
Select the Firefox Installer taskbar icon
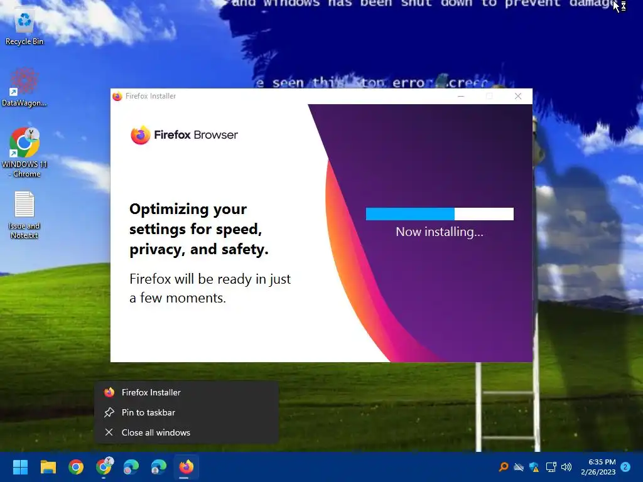186,467
